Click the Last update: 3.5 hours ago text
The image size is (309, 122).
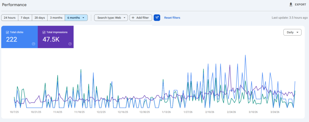tap(290, 18)
